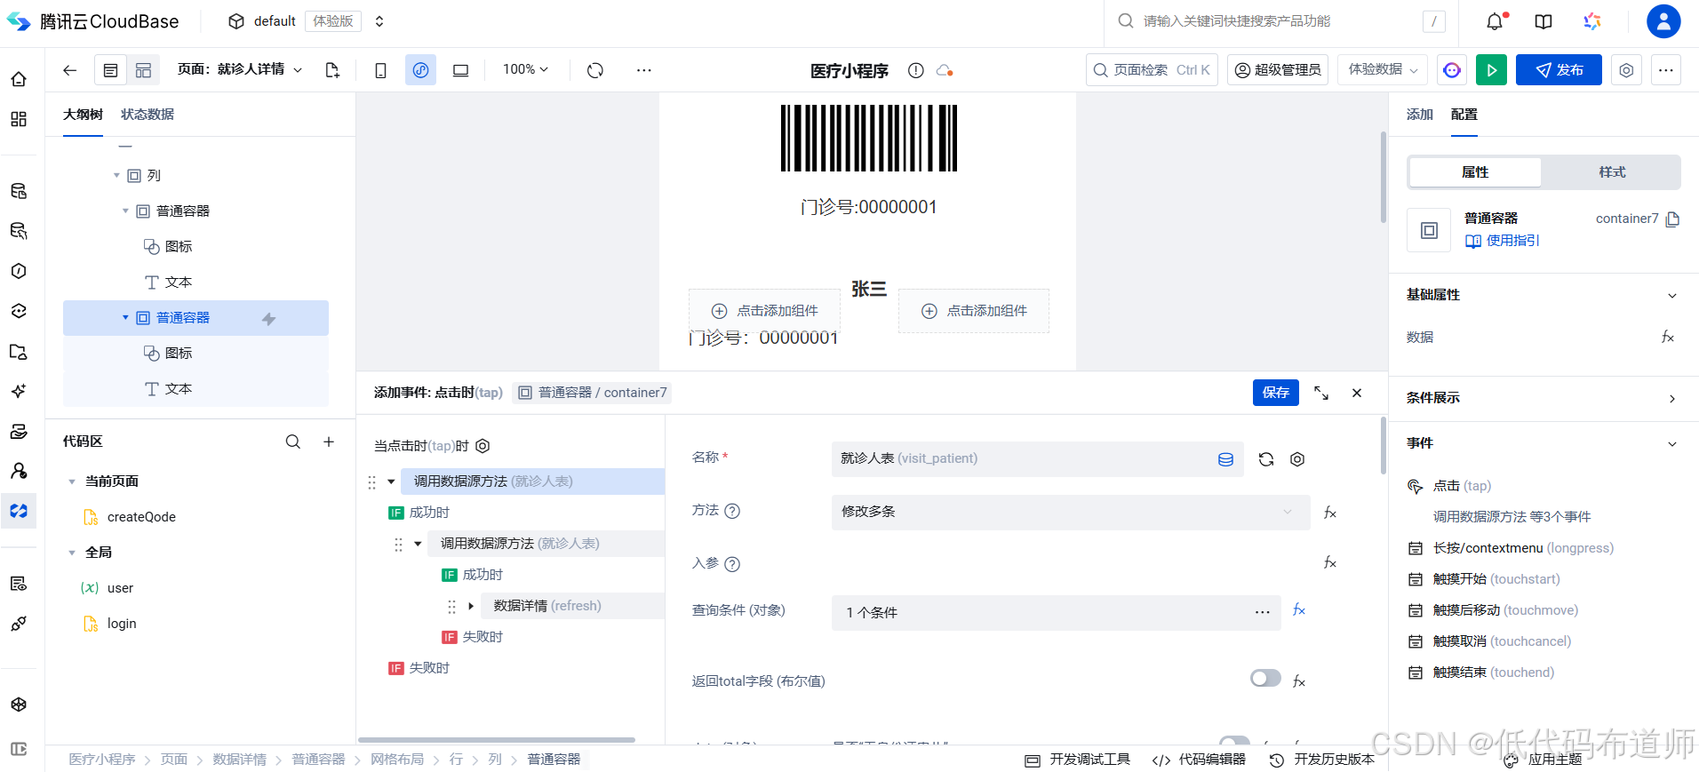Open 使用指引 link
The image size is (1699, 772).
coord(1503,241)
